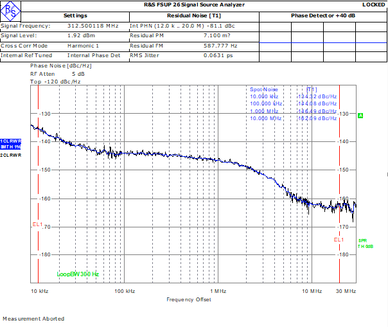Viewport: 388px width, 327px height.
Task: Click the right EL1 evaluation line label
Action: point(339,240)
